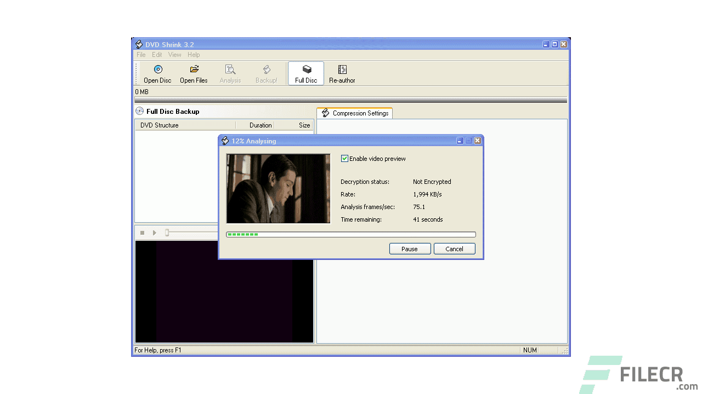Select the Open Disc toolbar icon

point(157,73)
